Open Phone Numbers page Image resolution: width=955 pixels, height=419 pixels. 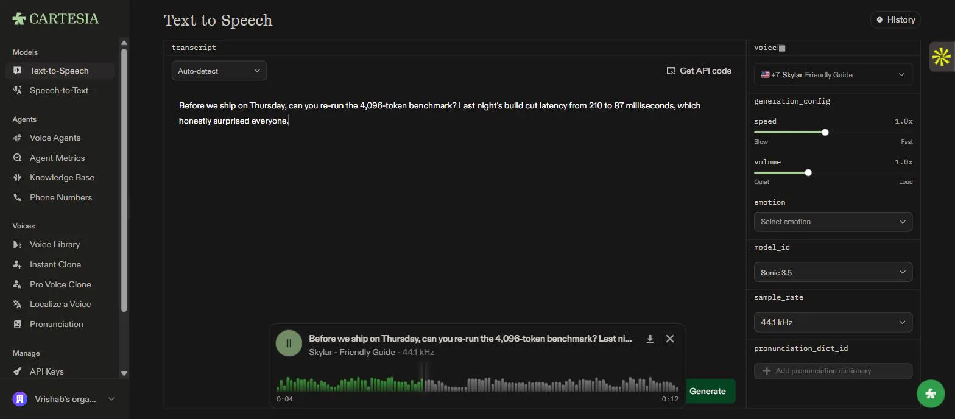click(61, 197)
